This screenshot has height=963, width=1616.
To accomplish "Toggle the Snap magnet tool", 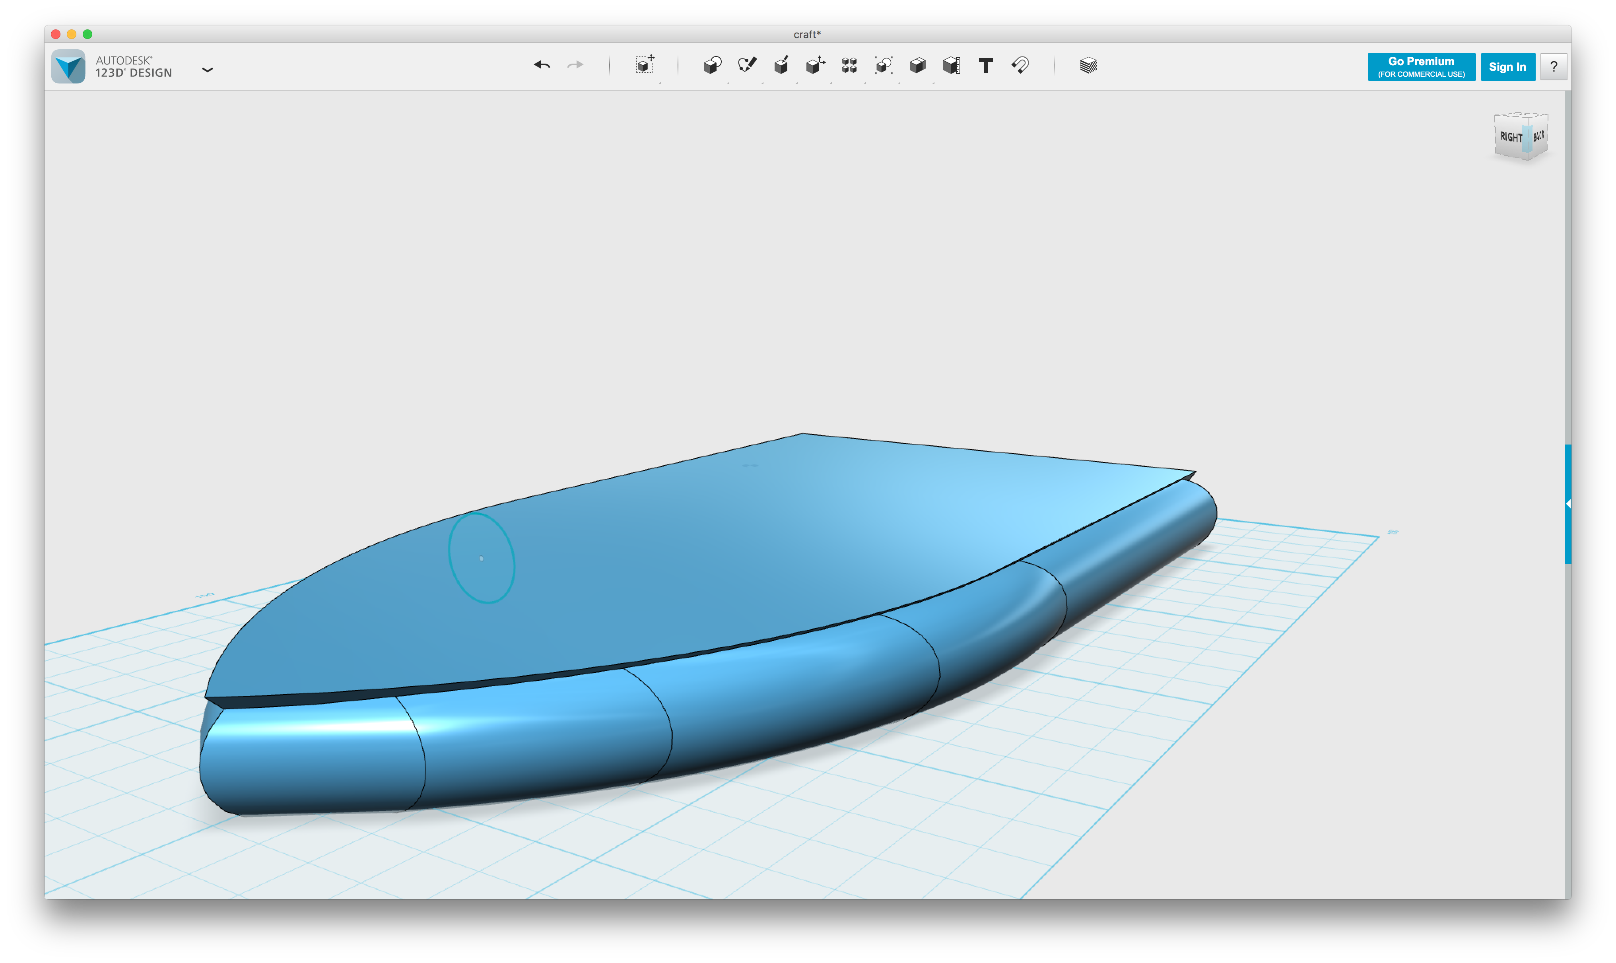I will pos(1020,65).
